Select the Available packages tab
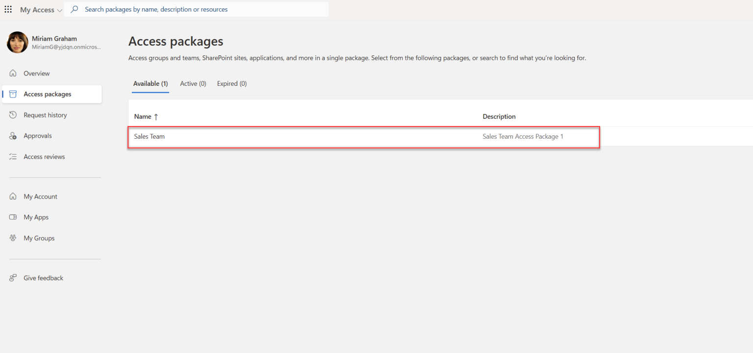753x353 pixels. 150,83
